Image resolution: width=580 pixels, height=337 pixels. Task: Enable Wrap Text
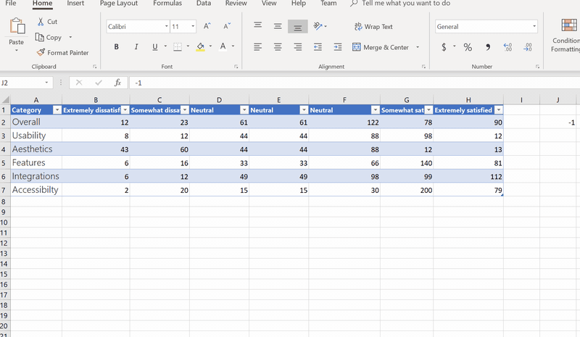(373, 27)
